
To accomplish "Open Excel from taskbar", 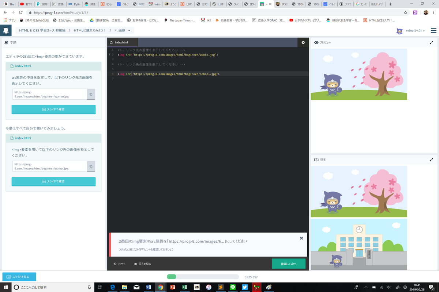I will (x=184, y=287).
